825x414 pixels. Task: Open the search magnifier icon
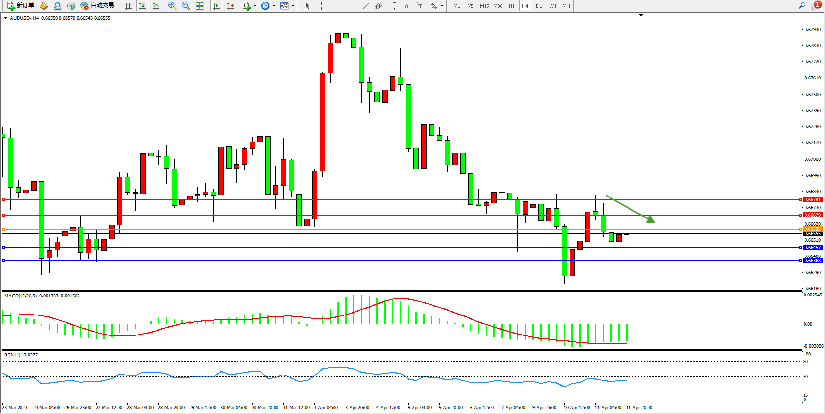(x=802, y=6)
